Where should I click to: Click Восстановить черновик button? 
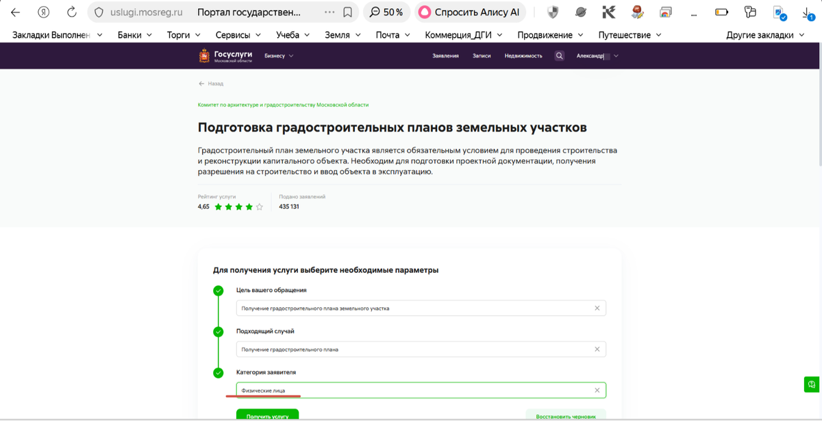click(x=566, y=416)
